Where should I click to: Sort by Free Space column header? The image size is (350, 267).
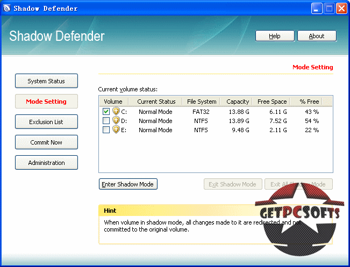click(272, 102)
